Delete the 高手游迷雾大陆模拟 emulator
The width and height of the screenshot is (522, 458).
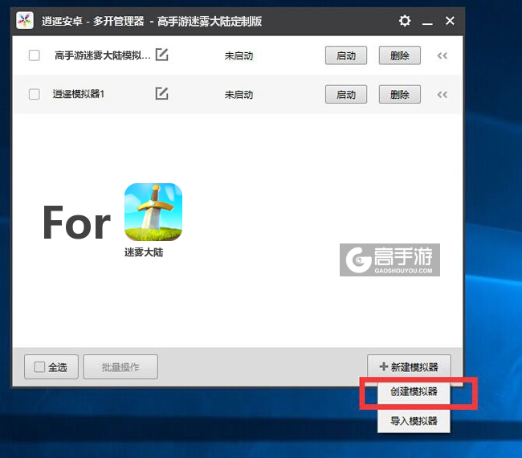point(399,55)
